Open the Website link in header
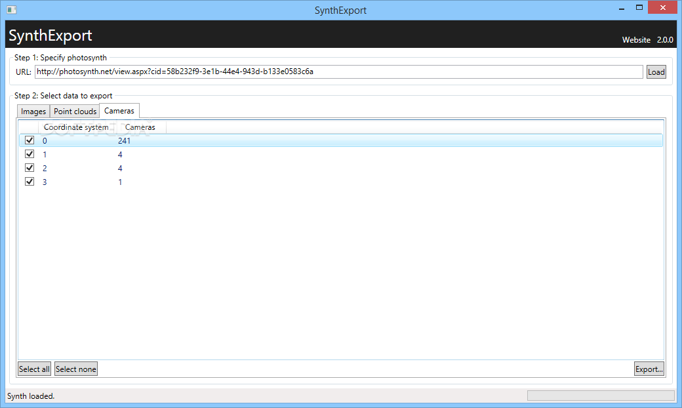This screenshot has width=682, height=408. (636, 39)
